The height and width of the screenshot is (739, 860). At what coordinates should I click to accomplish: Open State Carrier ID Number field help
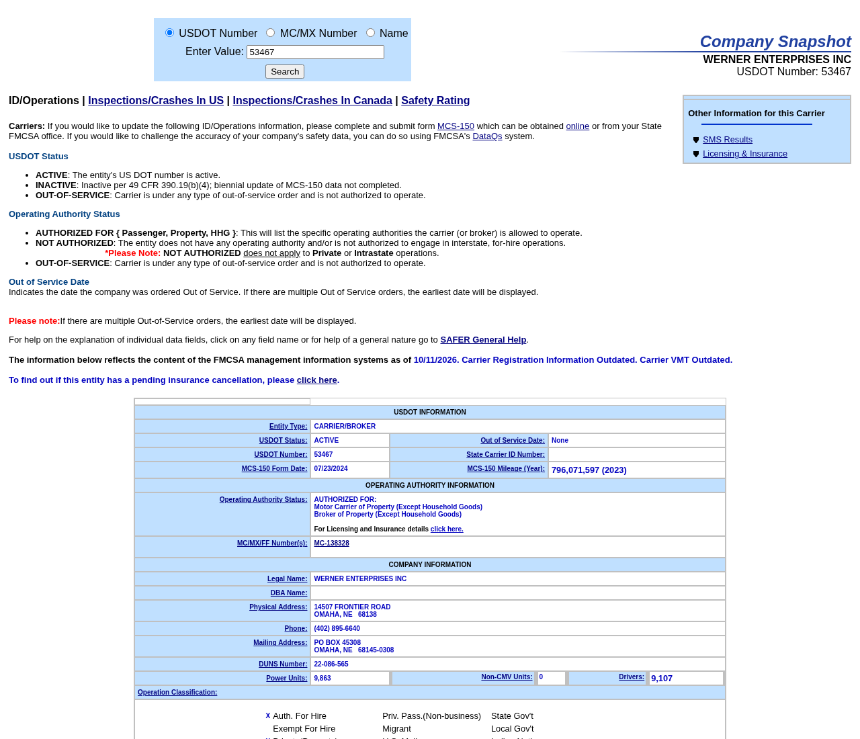tap(505, 455)
